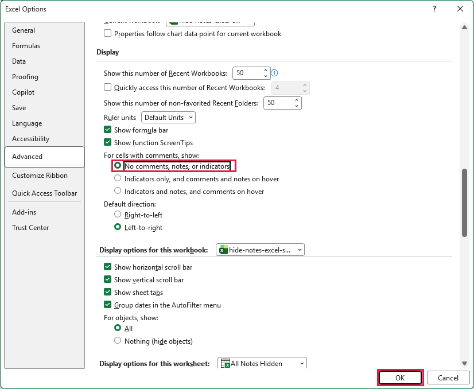Viewport: 474px width, 389px height.
Task: Uncheck Show function ScreenTips
Action: (108, 142)
